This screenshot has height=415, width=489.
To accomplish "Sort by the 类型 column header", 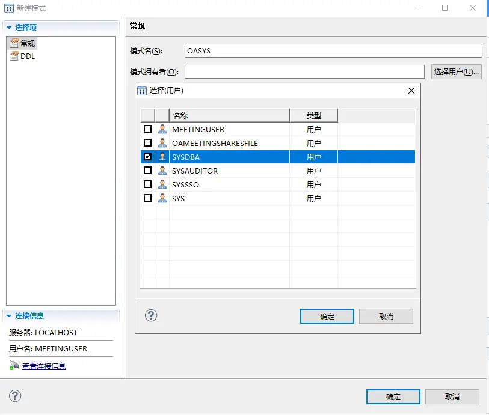I will pos(313,115).
